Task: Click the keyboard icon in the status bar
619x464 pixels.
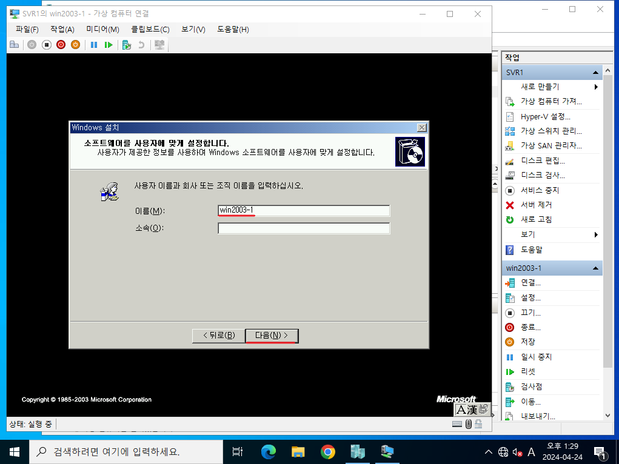Action: 457,424
